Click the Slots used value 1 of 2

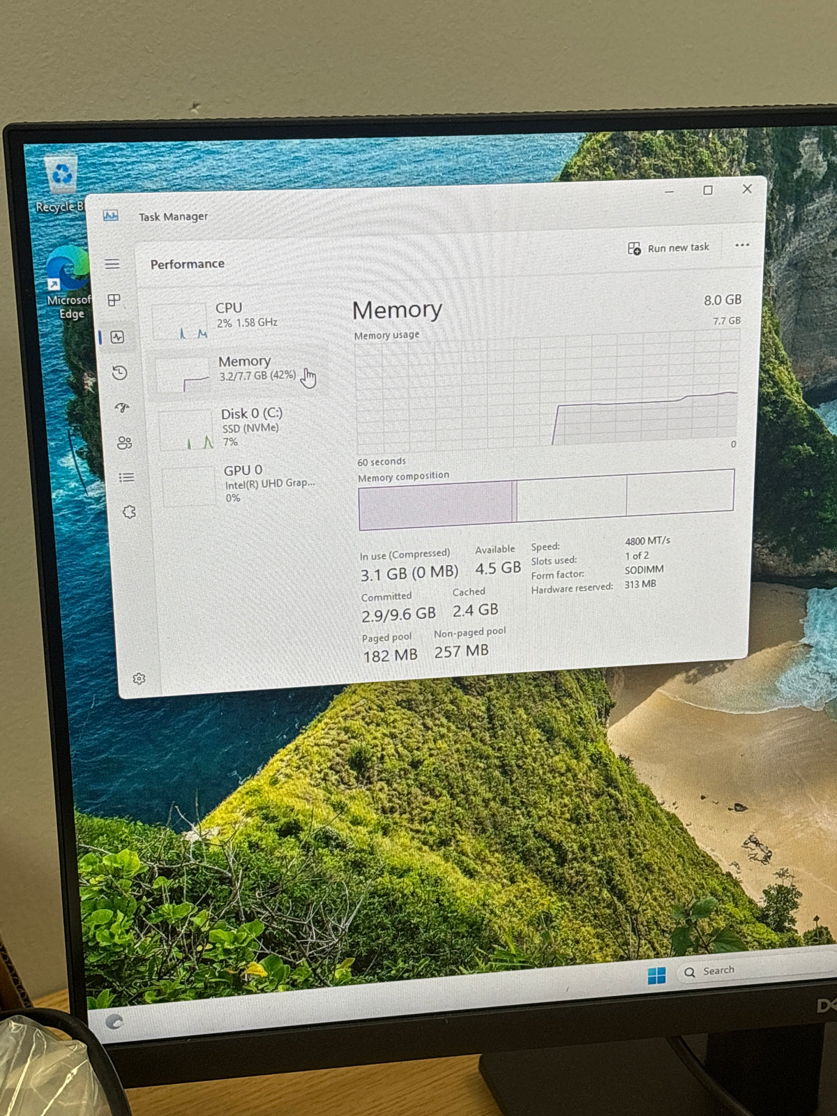point(636,555)
